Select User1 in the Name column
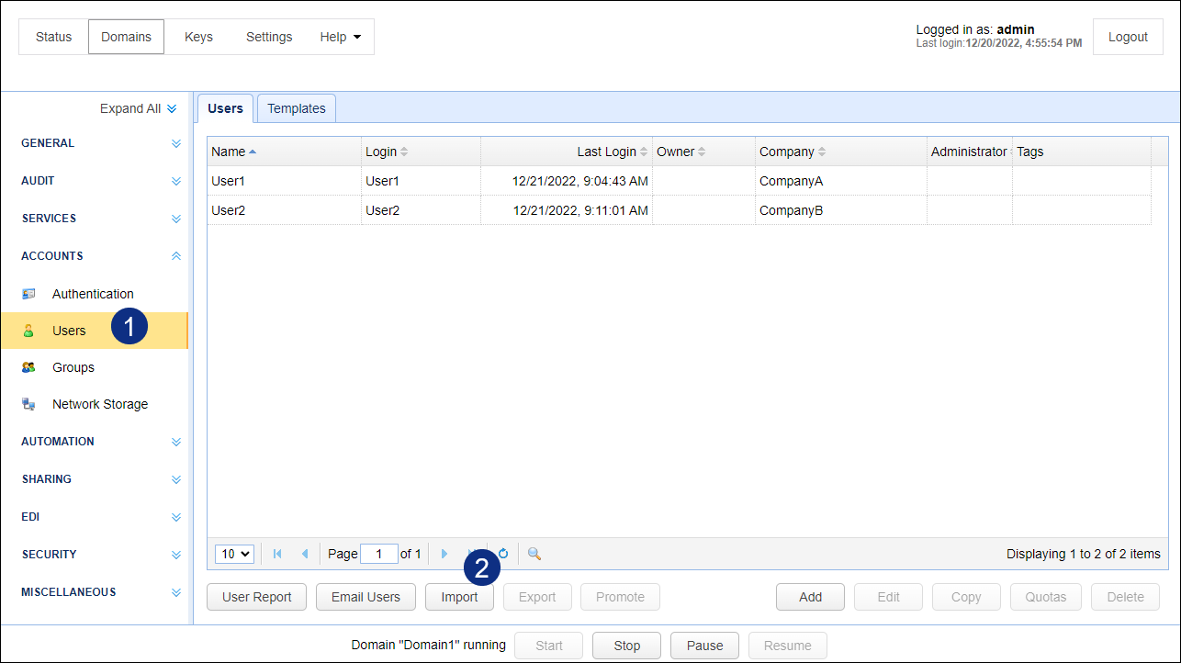1181x663 pixels. click(x=229, y=181)
